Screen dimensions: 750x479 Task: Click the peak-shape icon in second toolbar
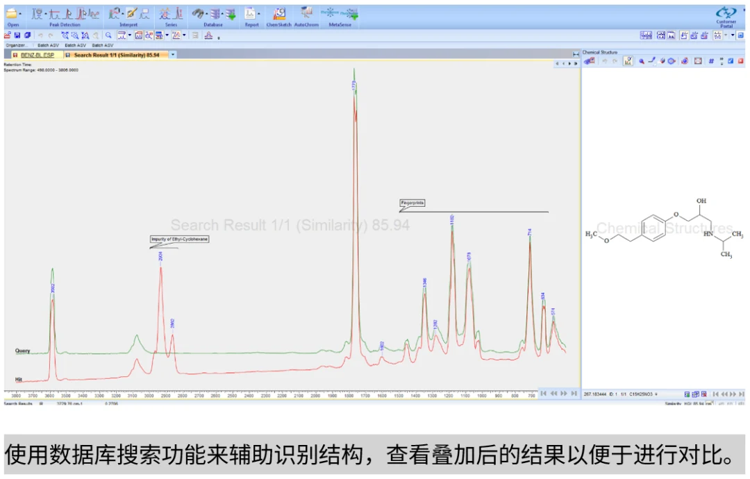(208, 35)
